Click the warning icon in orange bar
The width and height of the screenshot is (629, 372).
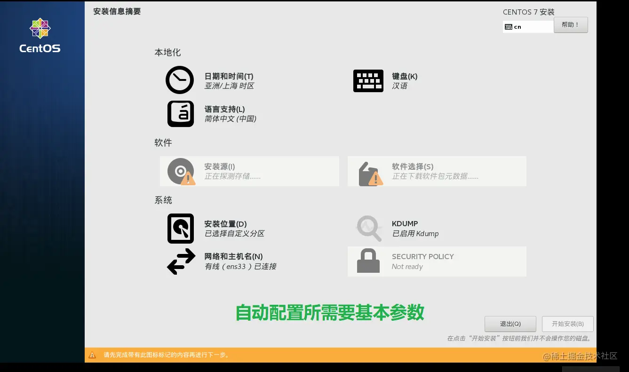[92, 355]
